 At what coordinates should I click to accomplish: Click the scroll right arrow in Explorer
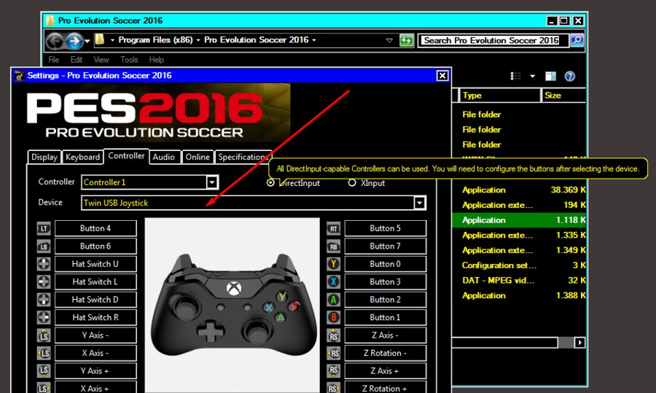tap(579, 343)
